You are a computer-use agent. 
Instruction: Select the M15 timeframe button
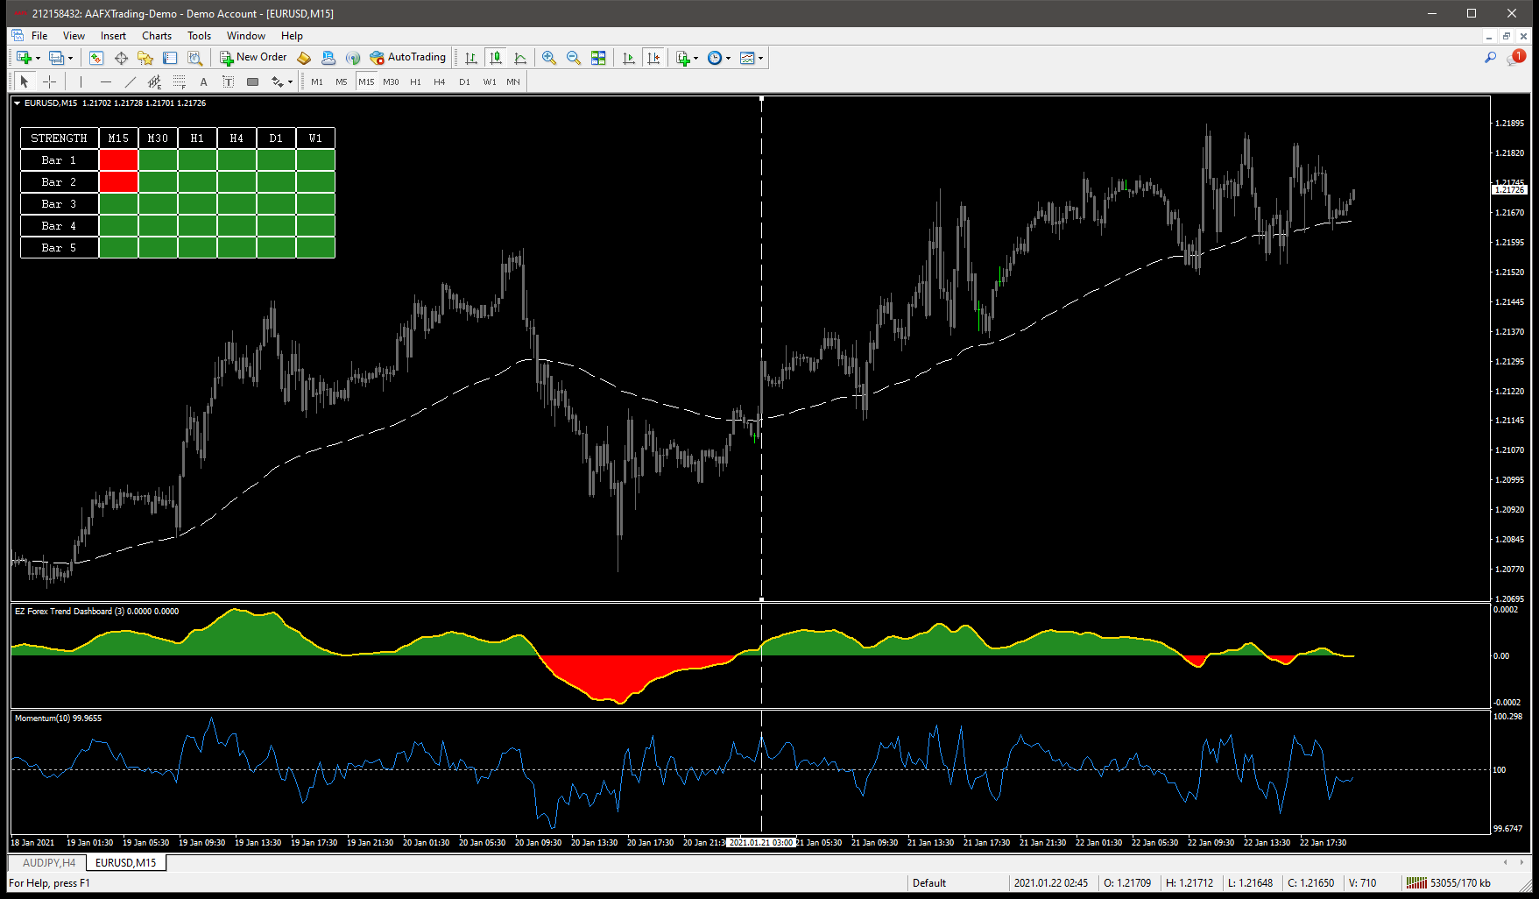(x=366, y=81)
